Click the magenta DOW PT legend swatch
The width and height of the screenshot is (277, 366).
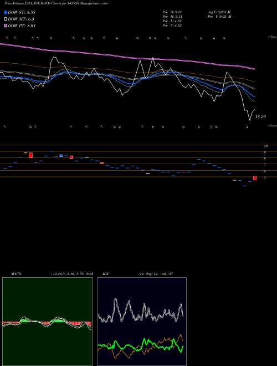coord(6,26)
